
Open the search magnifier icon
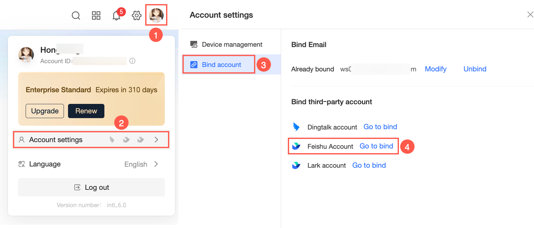click(76, 15)
